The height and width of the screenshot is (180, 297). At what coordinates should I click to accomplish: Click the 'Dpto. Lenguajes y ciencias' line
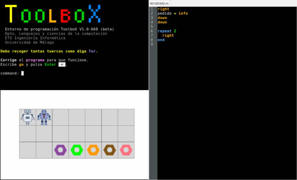(56, 34)
